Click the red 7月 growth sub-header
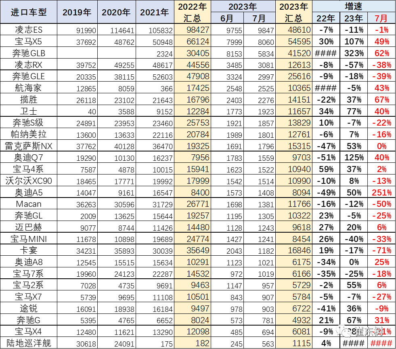 point(381,18)
